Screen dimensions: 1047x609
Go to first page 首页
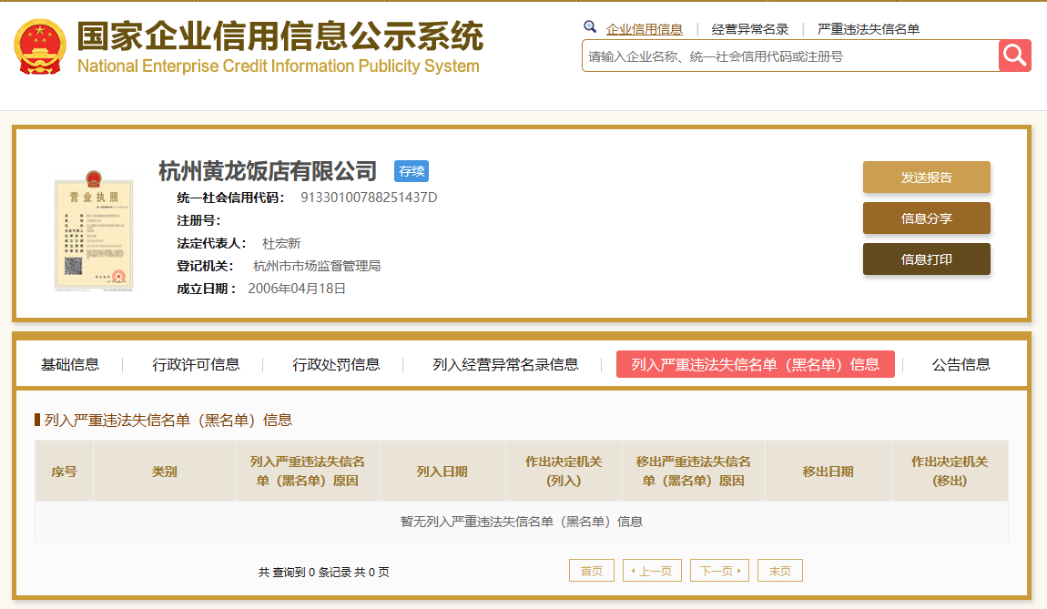592,571
